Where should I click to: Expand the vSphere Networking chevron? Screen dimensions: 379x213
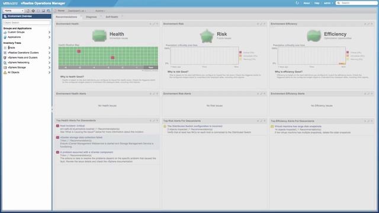[x=49, y=63]
